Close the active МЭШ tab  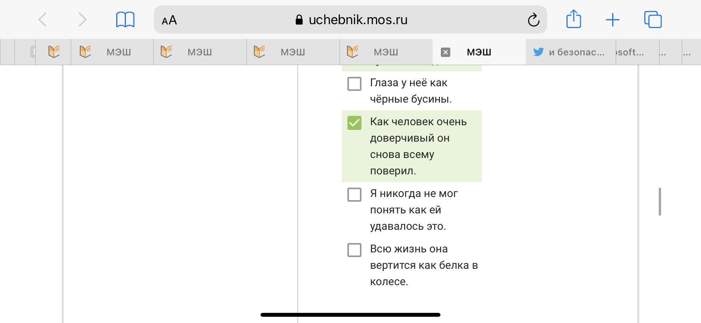point(446,52)
